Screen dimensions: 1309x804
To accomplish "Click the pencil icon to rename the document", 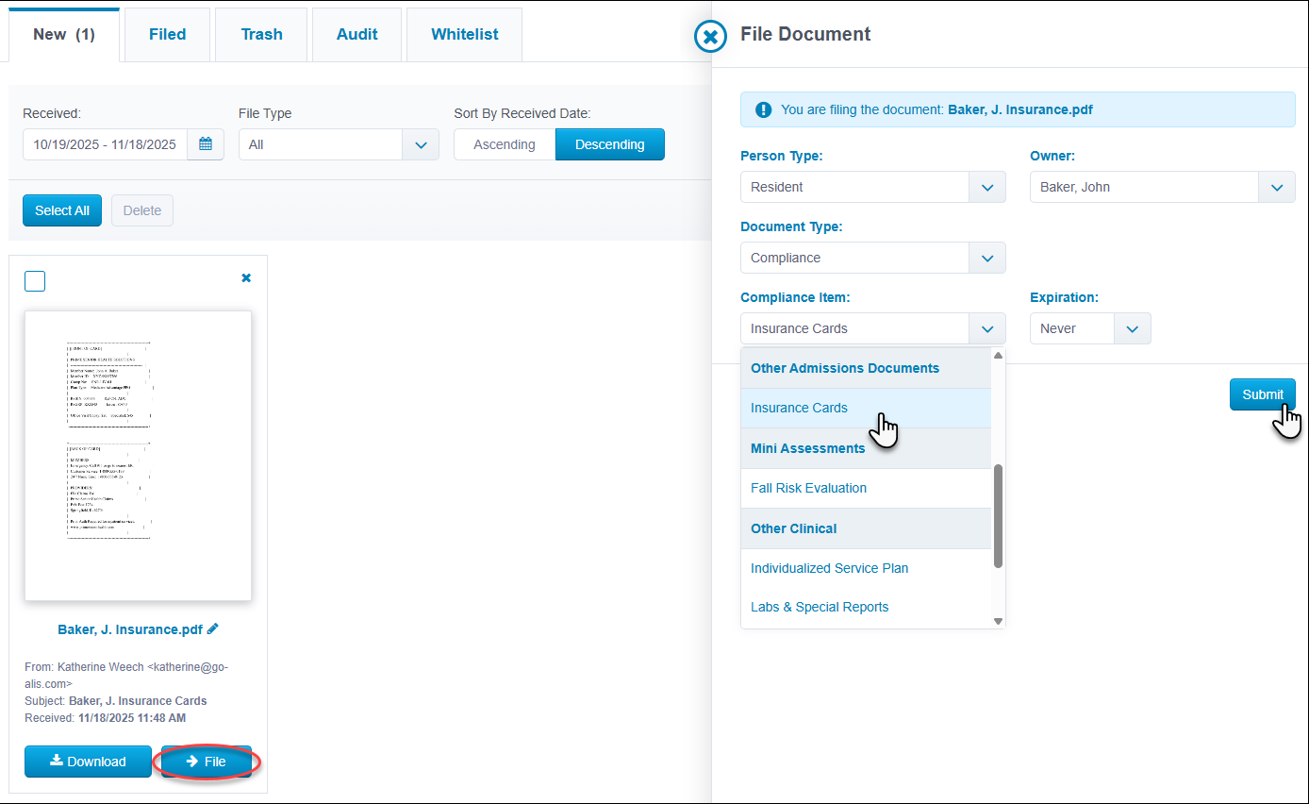I will [x=213, y=628].
